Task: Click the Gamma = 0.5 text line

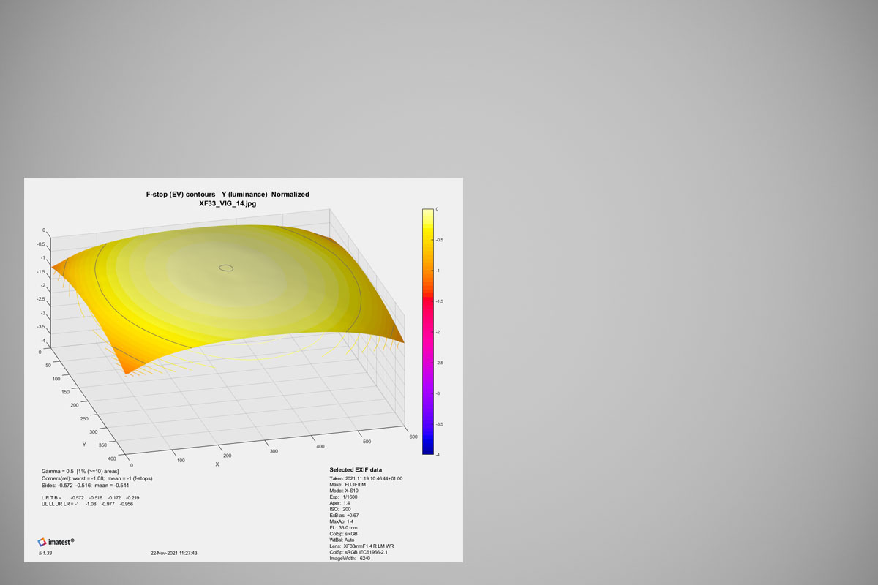Action: [x=80, y=471]
